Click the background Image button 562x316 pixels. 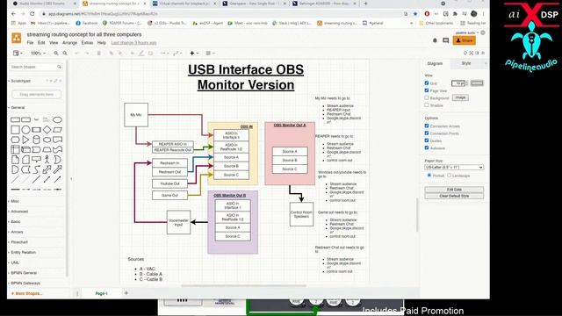[460, 97]
